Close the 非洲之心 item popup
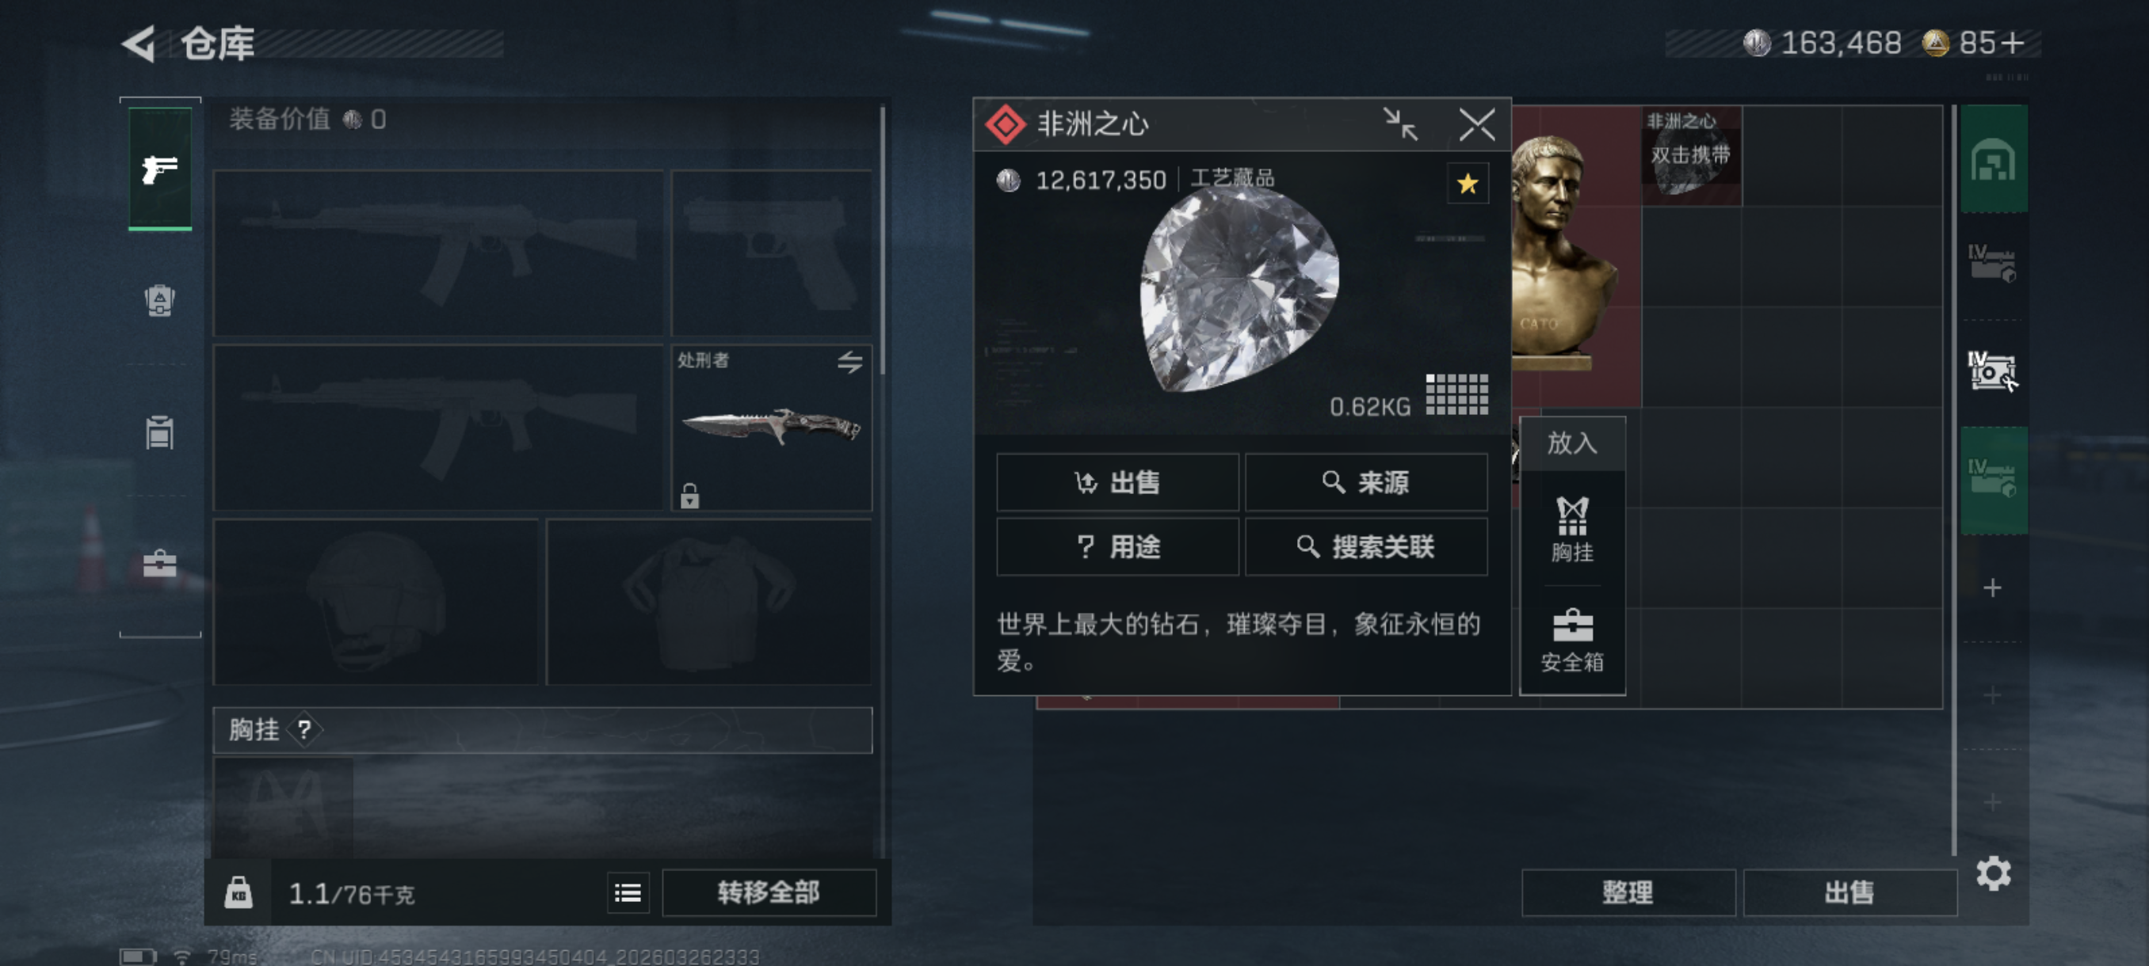Viewport: 2149px width, 966px height. point(1476,125)
